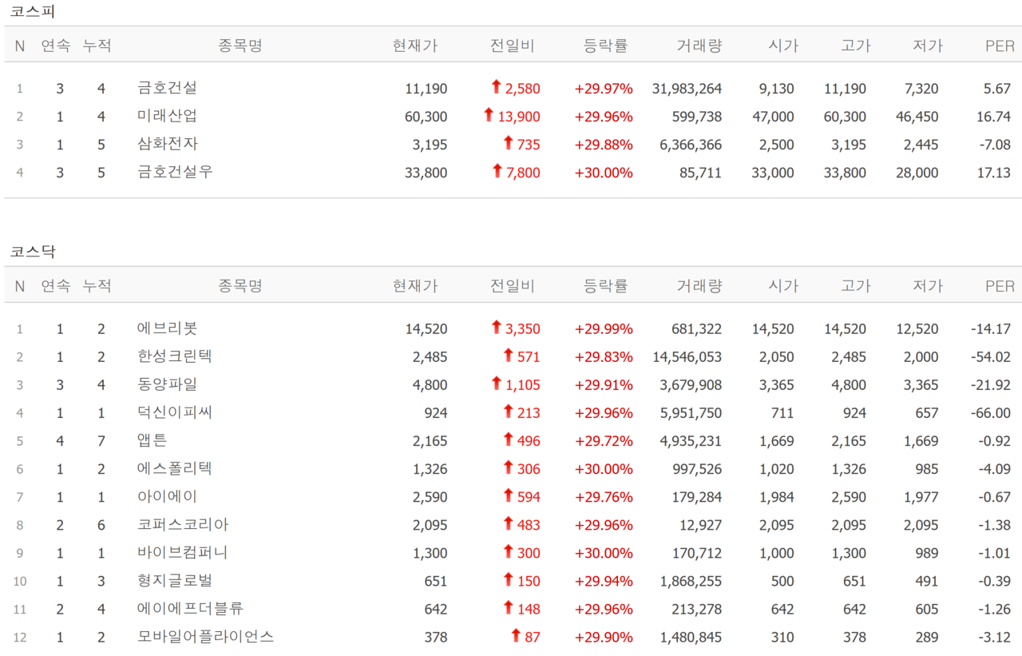The width and height of the screenshot is (1022, 656).
Task: Open the 앱튼 stock link
Action: (x=152, y=440)
